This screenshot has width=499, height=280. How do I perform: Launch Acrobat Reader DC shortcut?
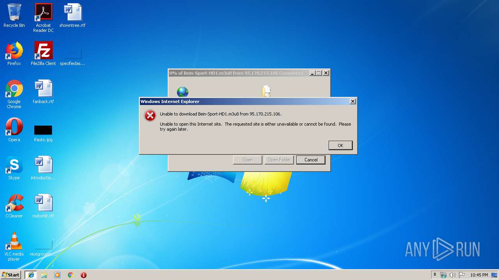43,18
